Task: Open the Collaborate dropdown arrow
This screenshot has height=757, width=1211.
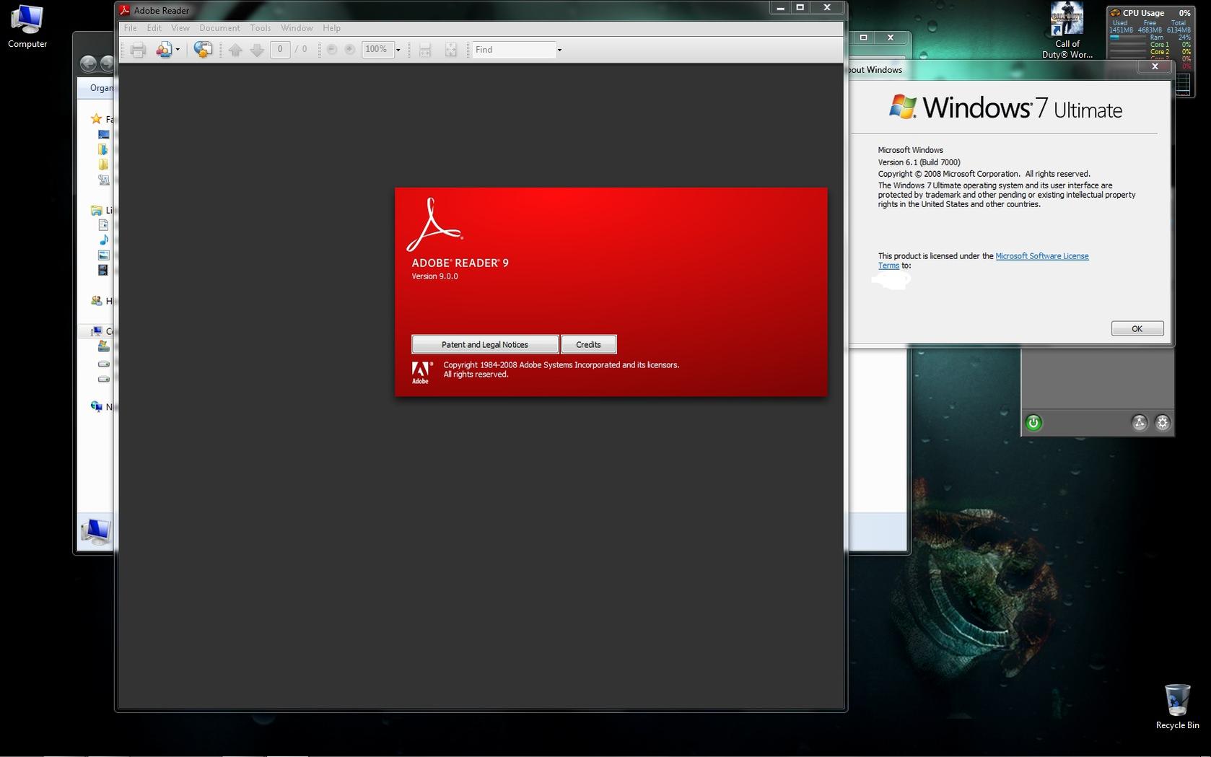Action: pyautogui.click(x=178, y=50)
